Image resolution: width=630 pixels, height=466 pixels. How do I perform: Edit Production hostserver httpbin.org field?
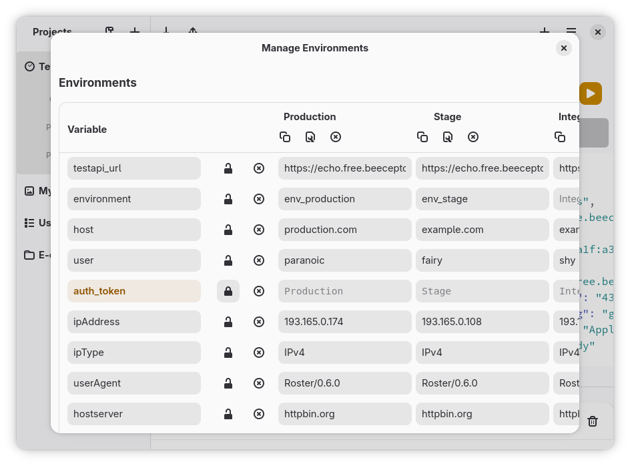pyautogui.click(x=345, y=414)
